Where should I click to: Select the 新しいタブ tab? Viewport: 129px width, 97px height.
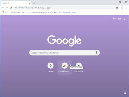tap(16, 3)
